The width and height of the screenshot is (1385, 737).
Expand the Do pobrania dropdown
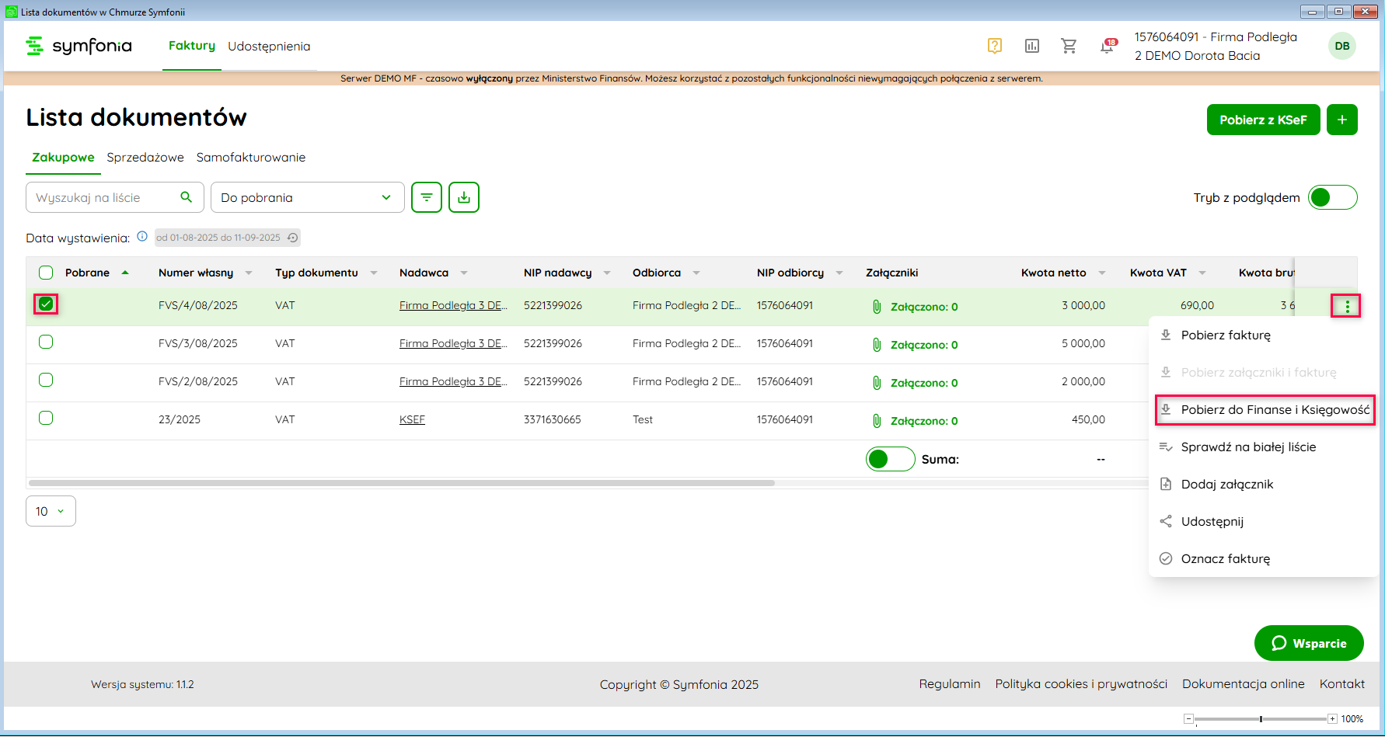307,197
